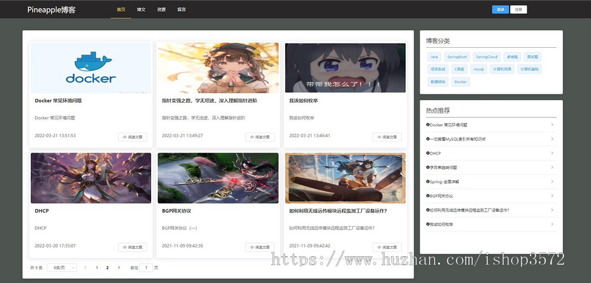Filter by the C语言 category tag
Screen dimensions: 591x283
460,69
